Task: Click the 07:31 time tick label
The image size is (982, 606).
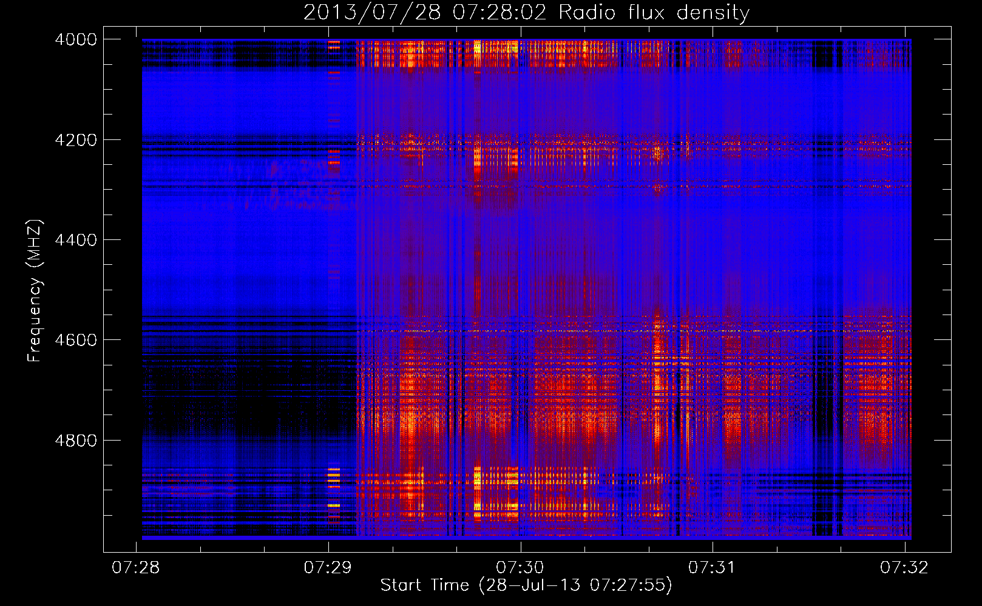Action: click(712, 567)
